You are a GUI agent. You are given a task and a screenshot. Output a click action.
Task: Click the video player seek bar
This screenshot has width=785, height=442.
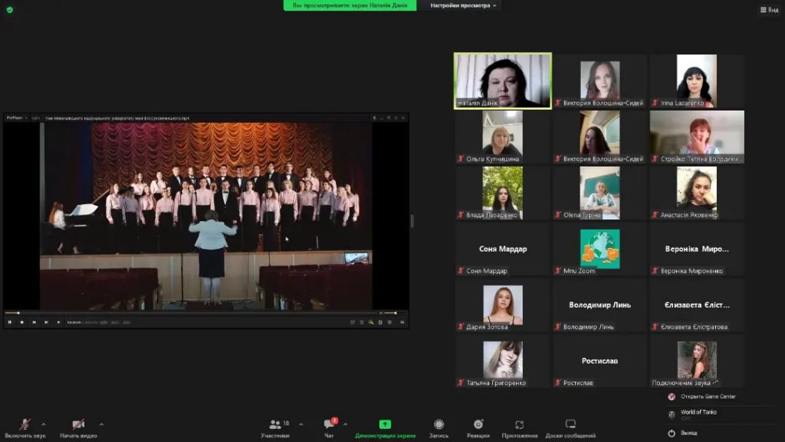[192, 313]
